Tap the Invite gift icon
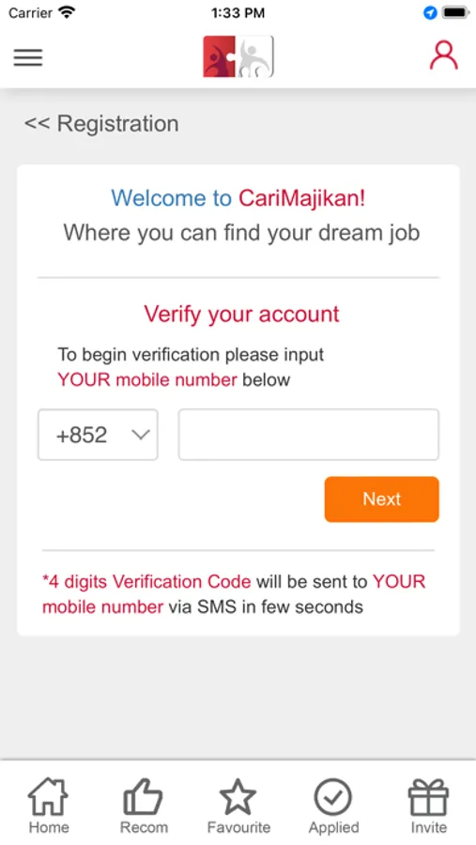 [x=428, y=796]
